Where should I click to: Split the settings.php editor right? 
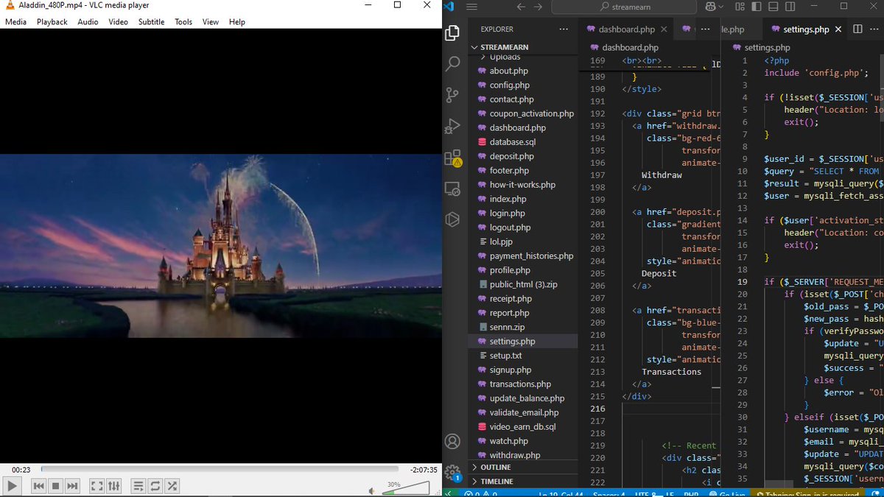point(857,29)
